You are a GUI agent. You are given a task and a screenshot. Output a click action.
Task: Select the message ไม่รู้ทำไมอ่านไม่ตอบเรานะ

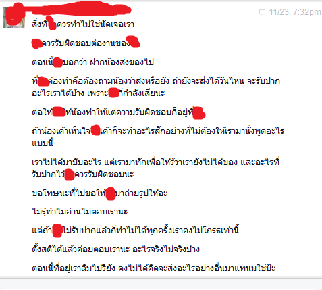point(80,212)
